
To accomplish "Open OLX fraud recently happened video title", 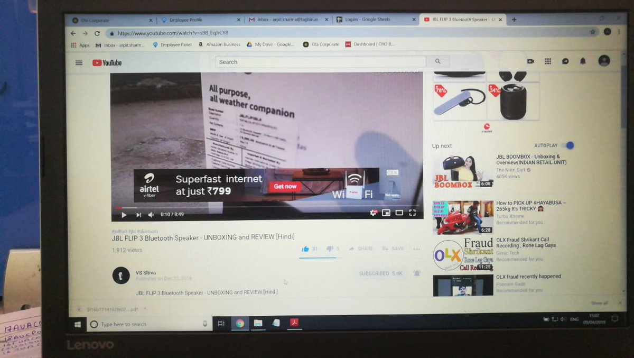I will (x=528, y=277).
